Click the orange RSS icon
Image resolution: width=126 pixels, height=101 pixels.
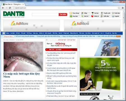tap(118, 36)
